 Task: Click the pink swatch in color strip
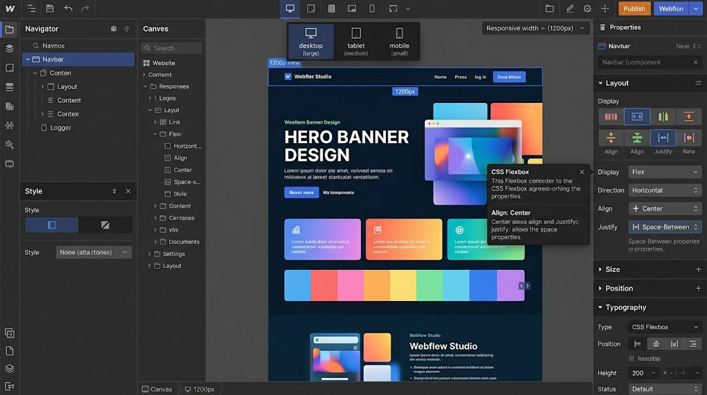(350, 285)
